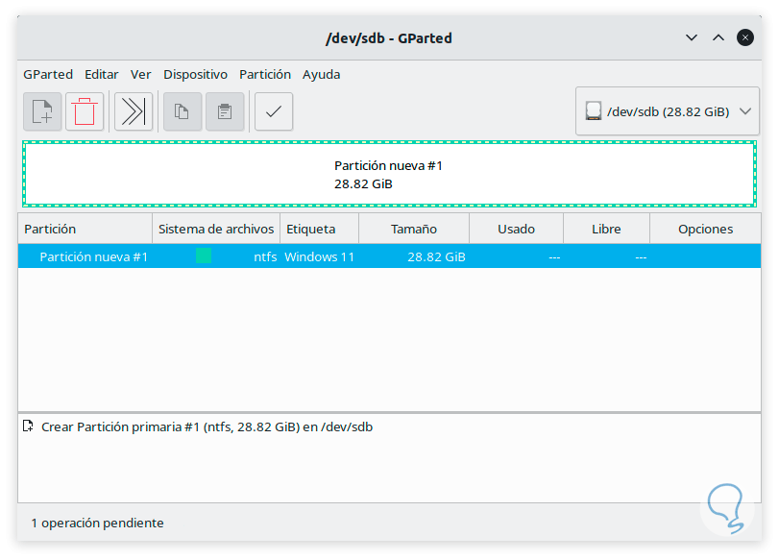Open the Editar menu

point(102,75)
